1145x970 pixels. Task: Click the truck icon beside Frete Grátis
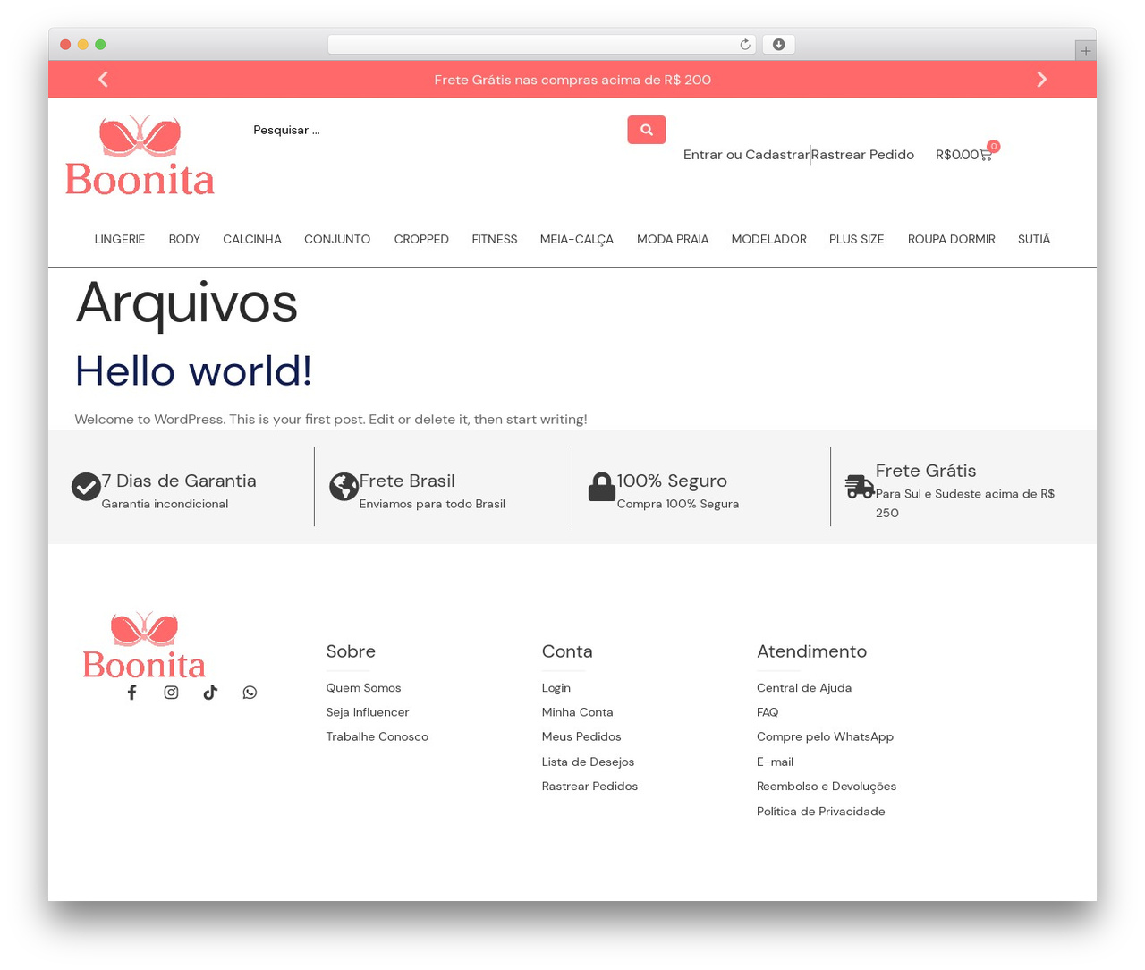click(860, 487)
